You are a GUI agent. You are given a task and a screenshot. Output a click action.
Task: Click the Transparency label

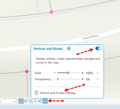pos(43,79)
